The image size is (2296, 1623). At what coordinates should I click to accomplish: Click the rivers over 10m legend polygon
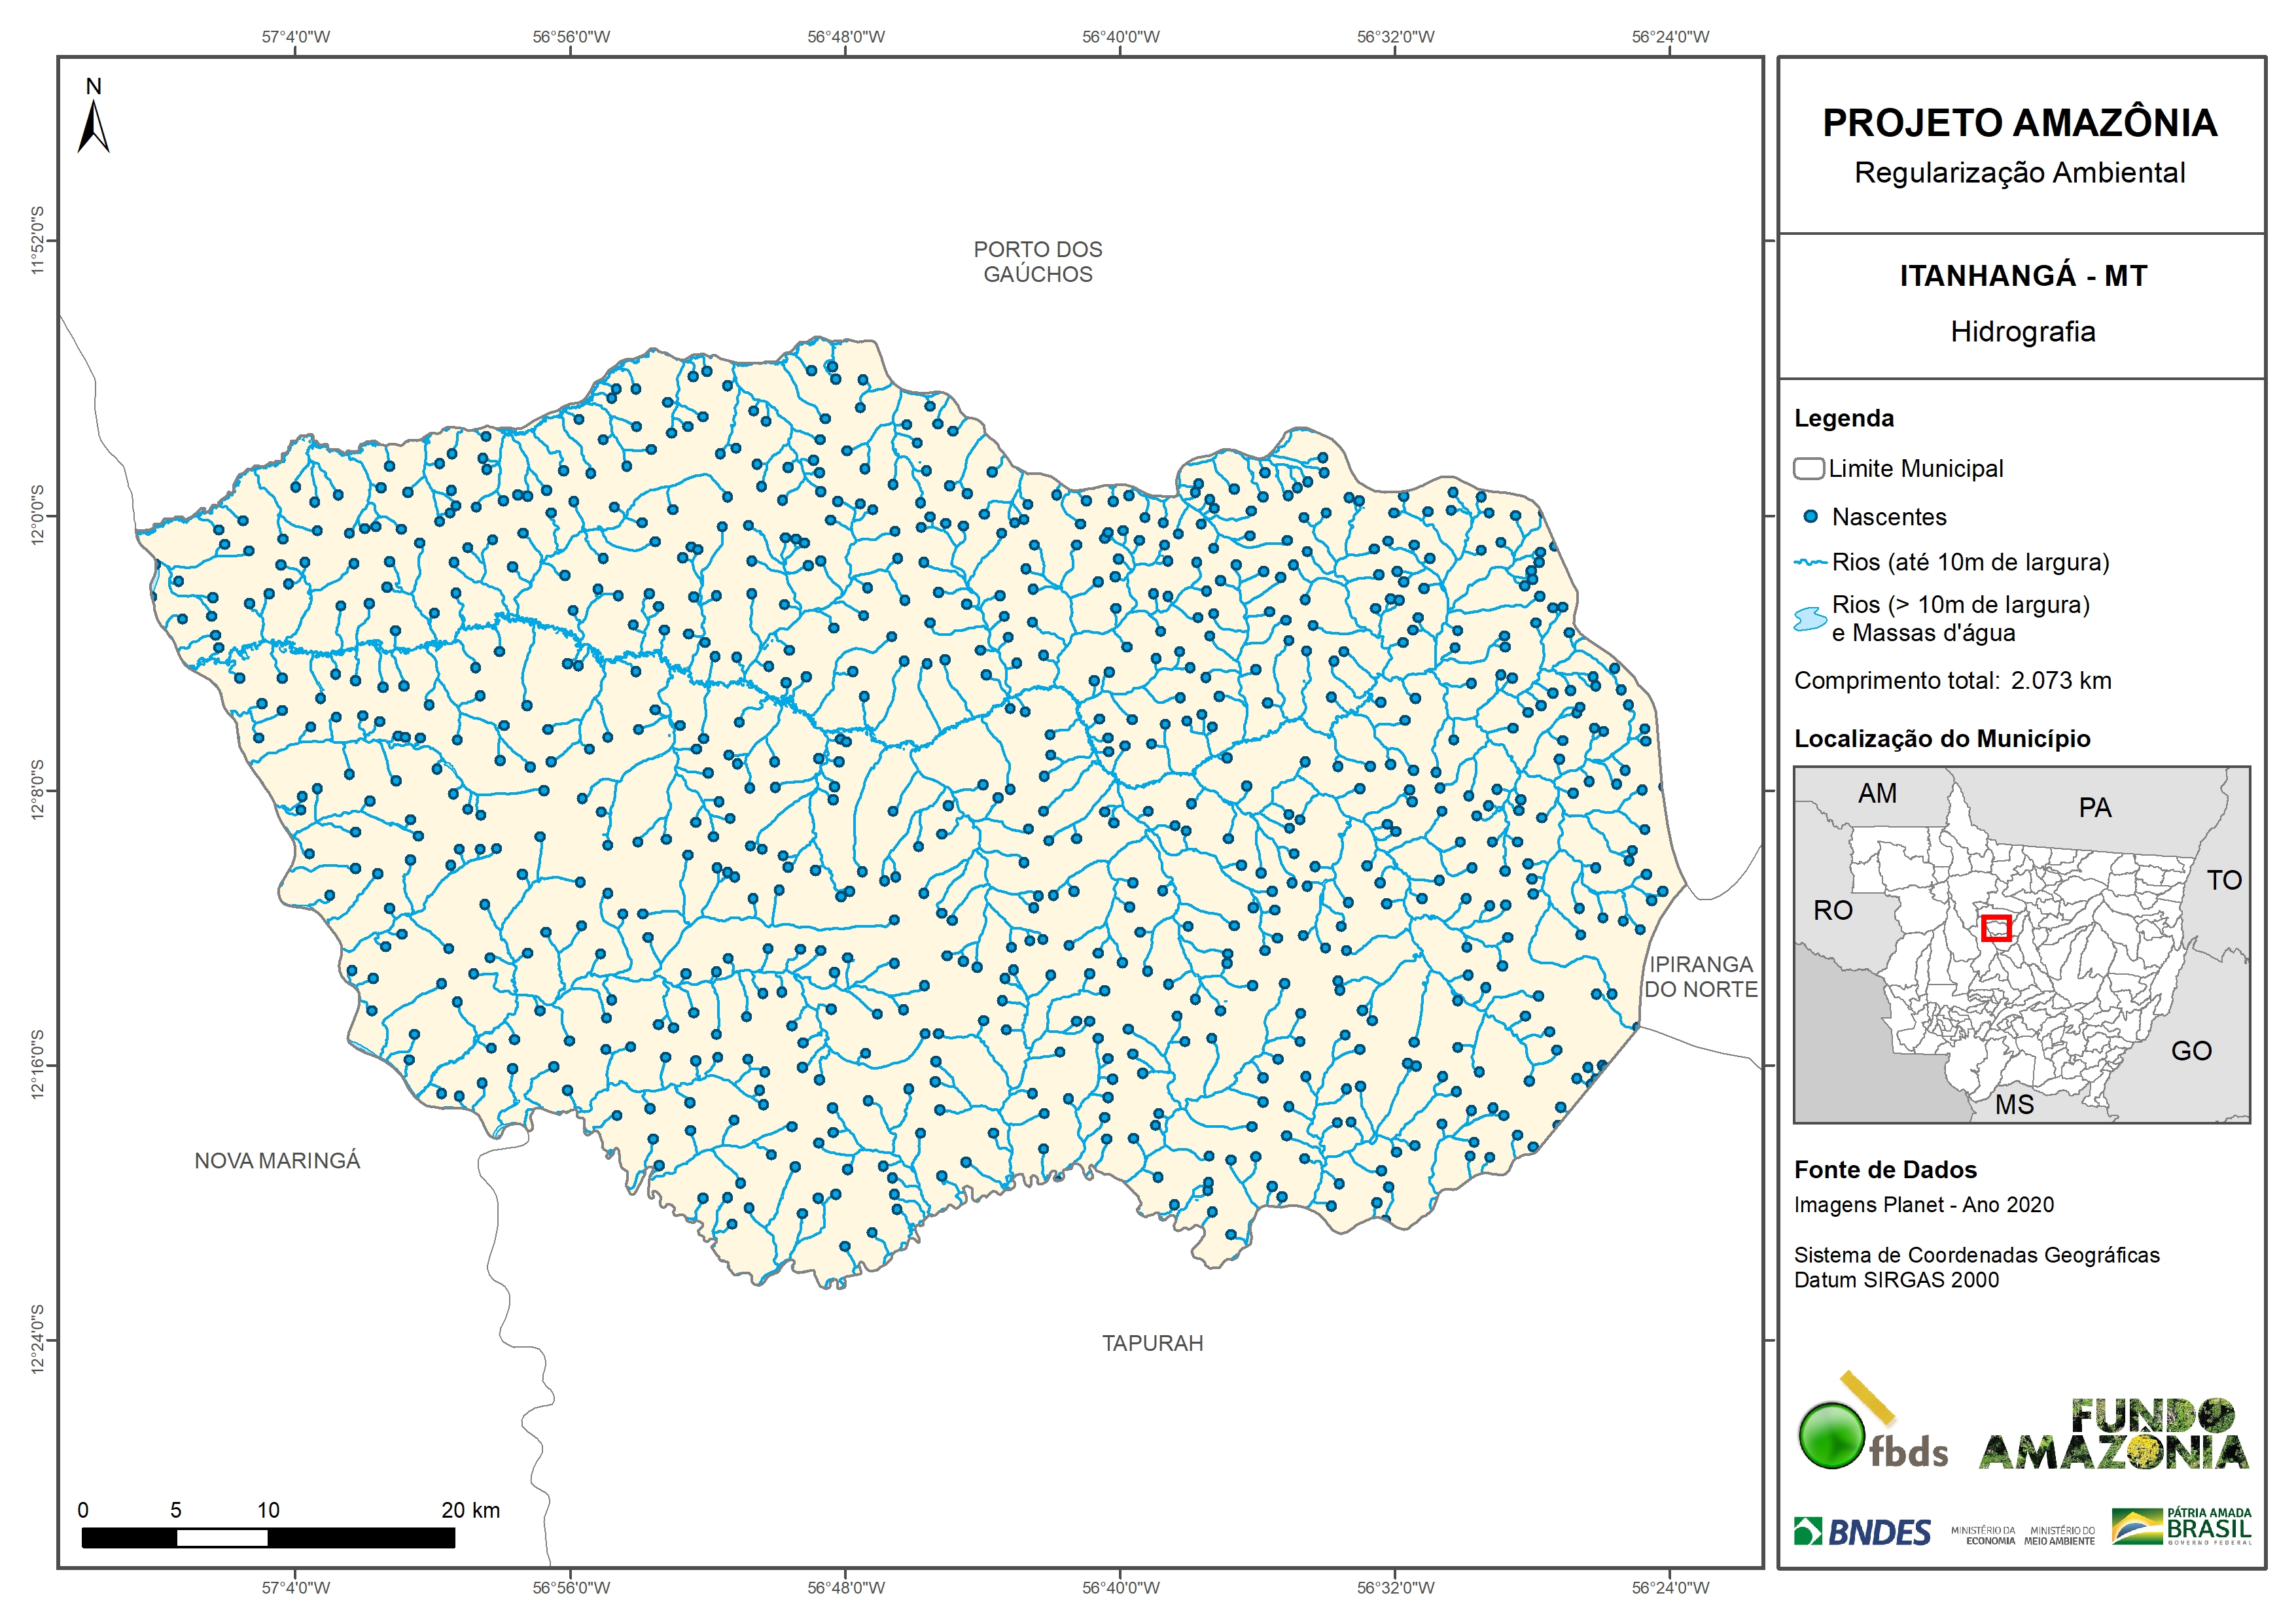pyautogui.click(x=1810, y=619)
